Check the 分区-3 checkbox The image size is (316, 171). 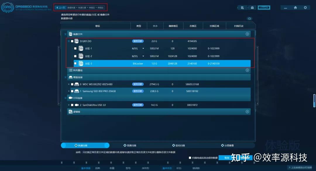pyautogui.click(x=75, y=63)
